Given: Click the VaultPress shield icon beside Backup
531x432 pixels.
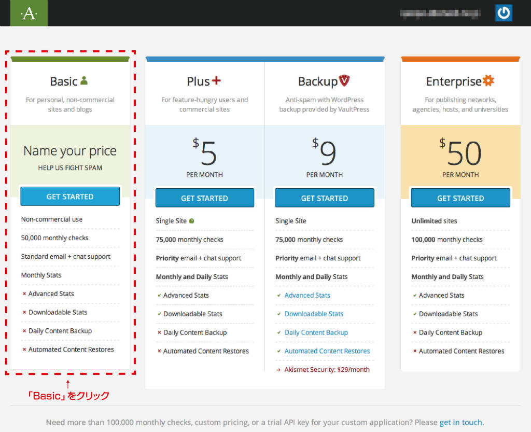Looking at the screenshot, I should tap(344, 80).
